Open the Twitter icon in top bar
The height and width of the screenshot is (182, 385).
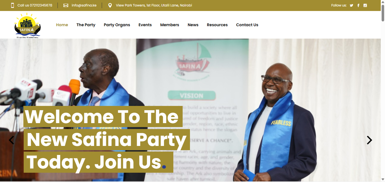click(351, 5)
